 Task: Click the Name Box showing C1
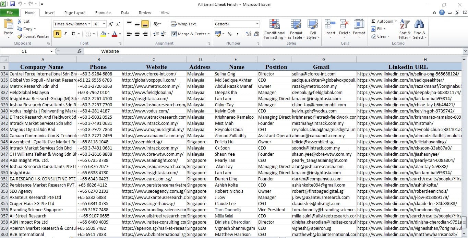tap(24, 51)
